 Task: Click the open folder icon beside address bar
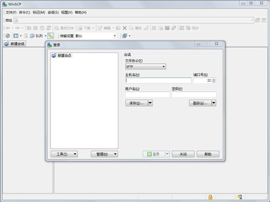pos(257,20)
